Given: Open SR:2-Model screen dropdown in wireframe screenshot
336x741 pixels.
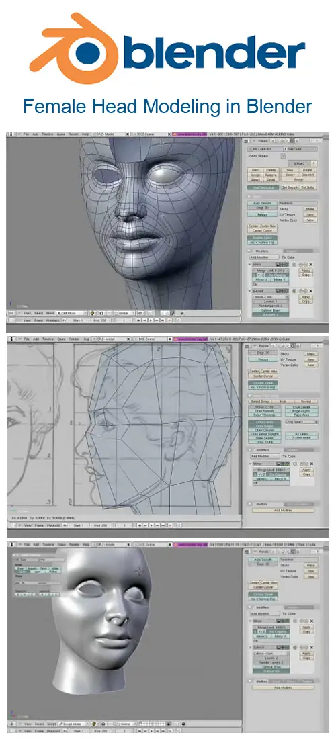Looking at the screenshot, I should [x=111, y=134].
